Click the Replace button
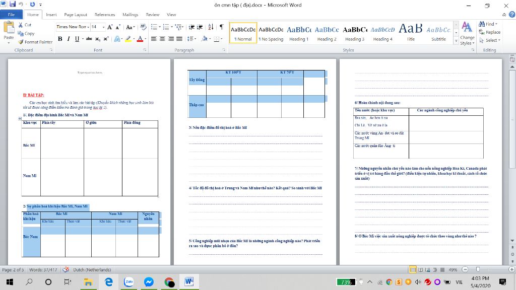Image resolution: width=516 pixels, height=290 pixels. (x=490, y=32)
